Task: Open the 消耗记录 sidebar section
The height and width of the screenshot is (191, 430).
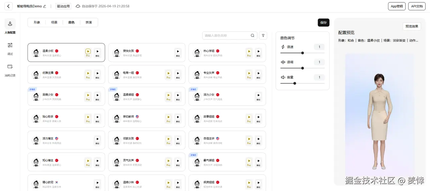Action: coord(10,69)
